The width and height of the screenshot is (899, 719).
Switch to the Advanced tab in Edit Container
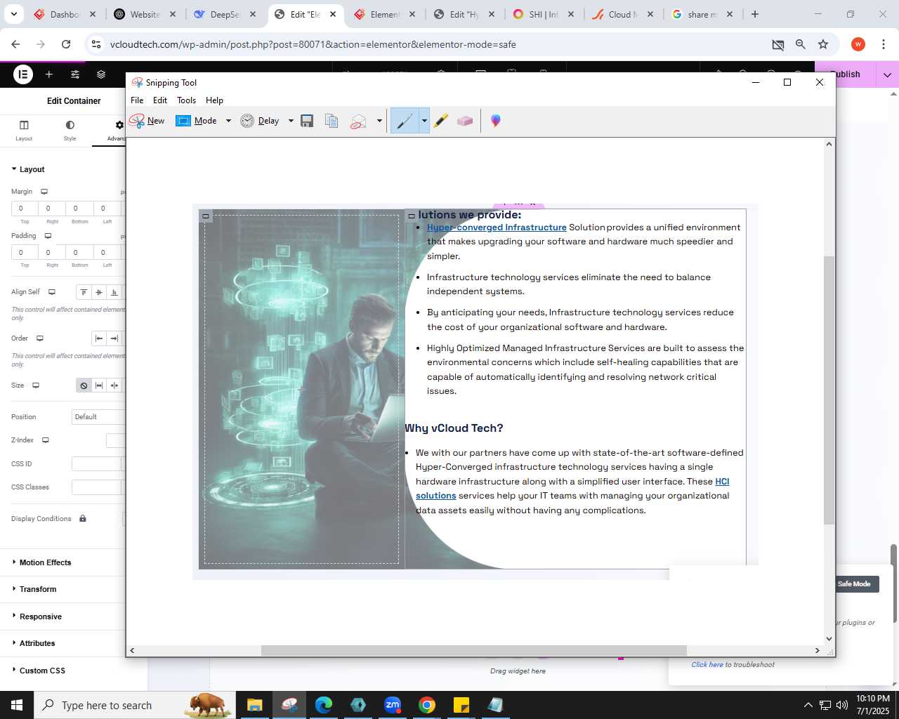click(116, 130)
